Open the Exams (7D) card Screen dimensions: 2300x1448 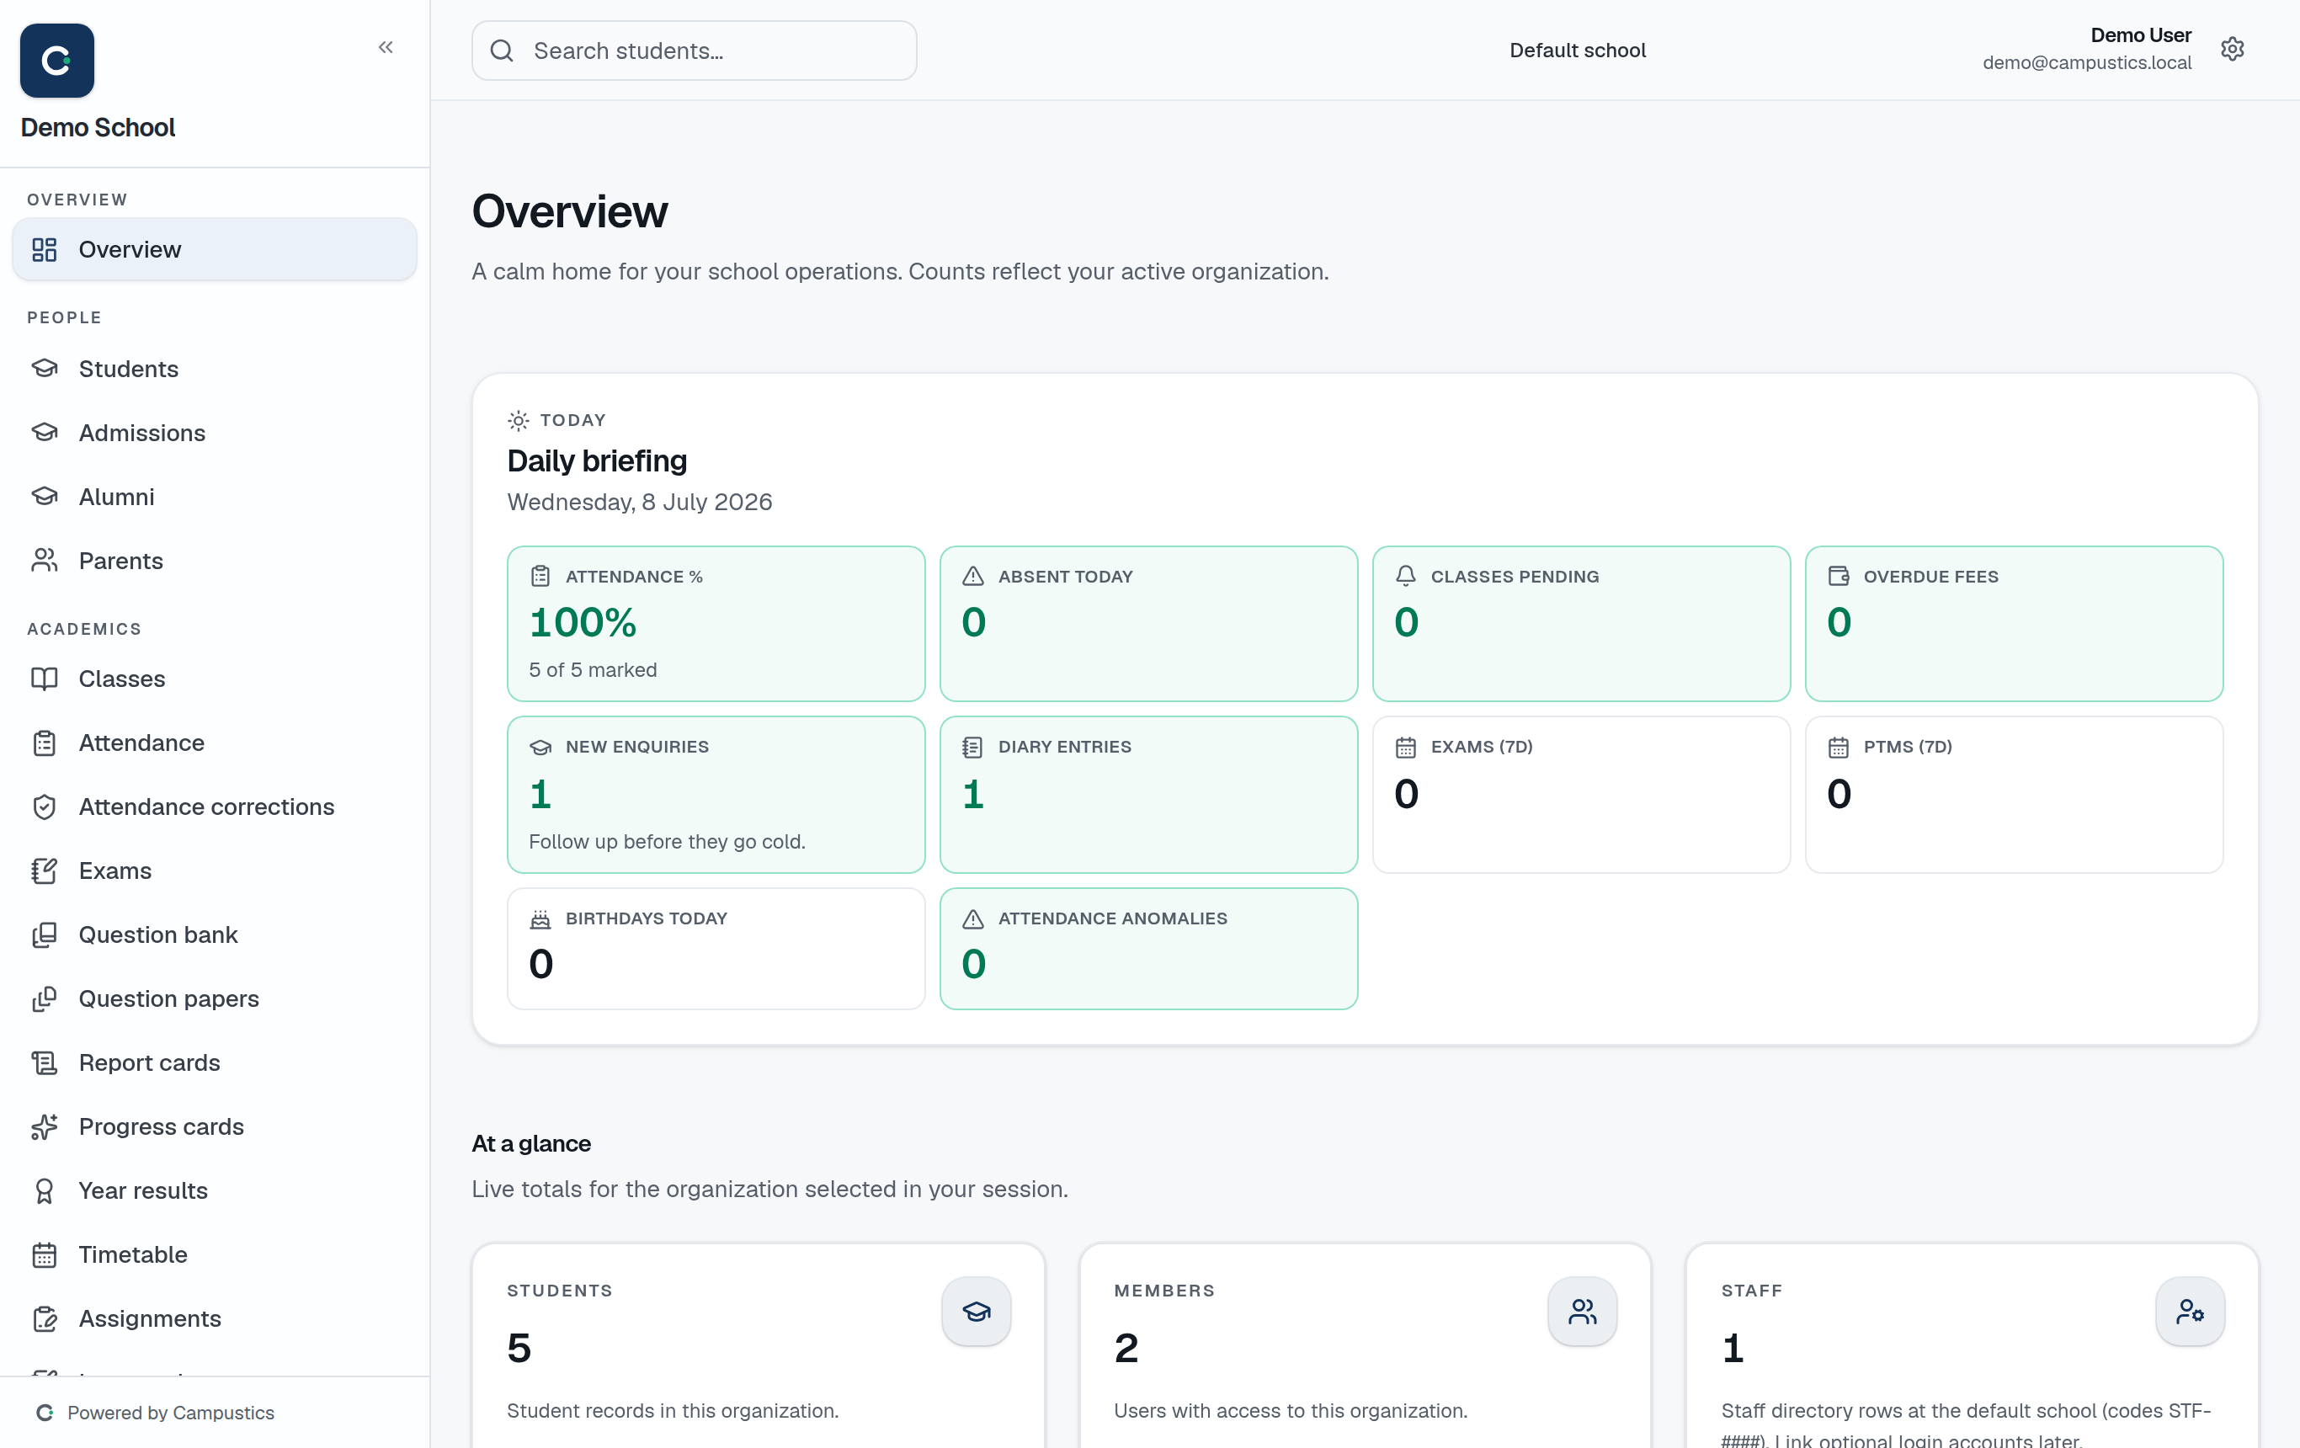[1581, 795]
